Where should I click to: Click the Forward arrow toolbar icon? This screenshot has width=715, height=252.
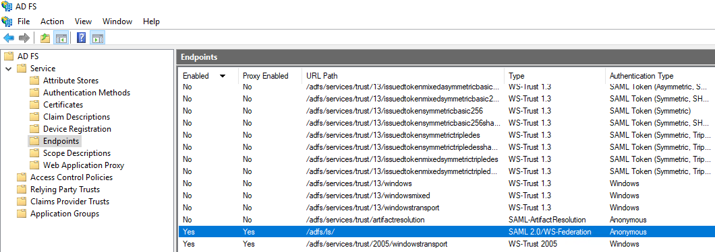click(24, 38)
